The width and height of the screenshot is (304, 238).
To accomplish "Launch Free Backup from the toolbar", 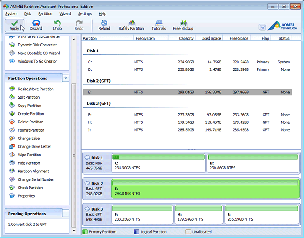I will tap(183, 25).
